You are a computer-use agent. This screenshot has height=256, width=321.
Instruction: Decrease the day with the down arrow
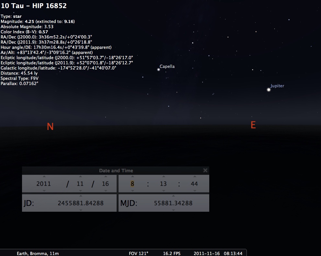(x=105, y=191)
